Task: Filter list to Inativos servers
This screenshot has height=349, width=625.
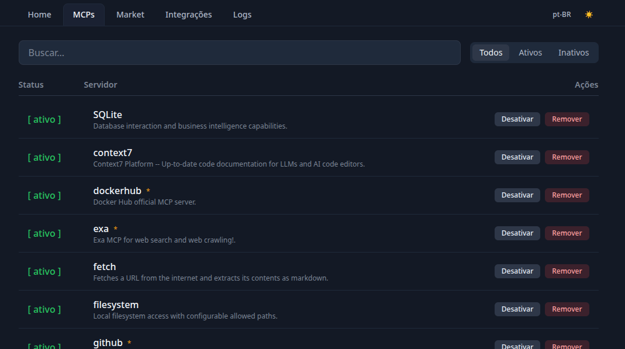Action: tap(574, 53)
